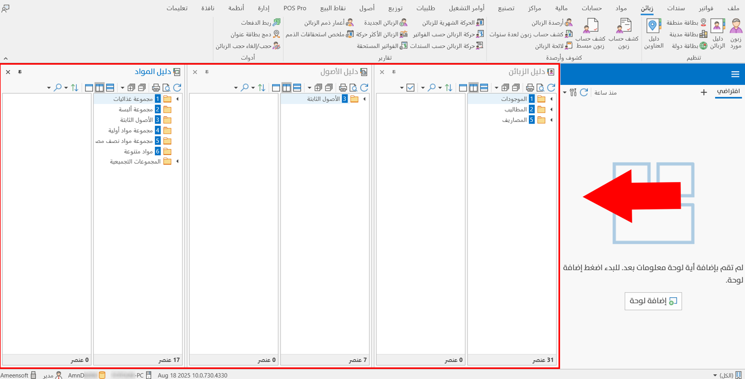This screenshot has height=379, width=745.
Task: Open بطاقة مدينة city card
Action: pos(688,34)
